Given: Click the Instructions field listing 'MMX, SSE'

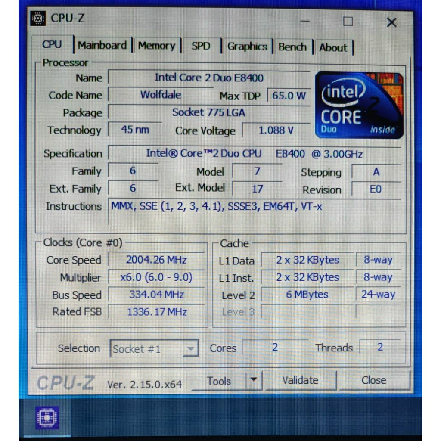Looking at the screenshot, I should (x=254, y=211).
